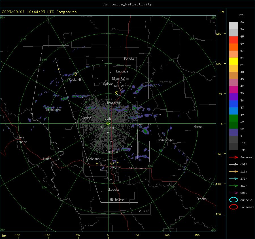Image resolution: width=255 pixels, height=239 pixels.
Task: Click the Didsbury town label
Action: point(107,127)
